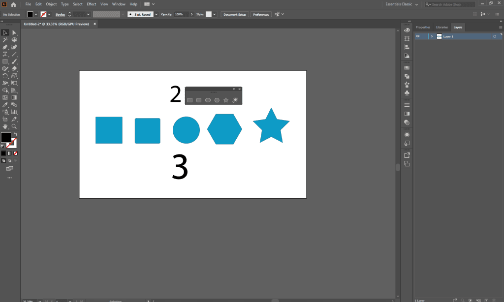Open stroke weight dropdown
The width and height of the screenshot is (504, 302).
point(88,14)
